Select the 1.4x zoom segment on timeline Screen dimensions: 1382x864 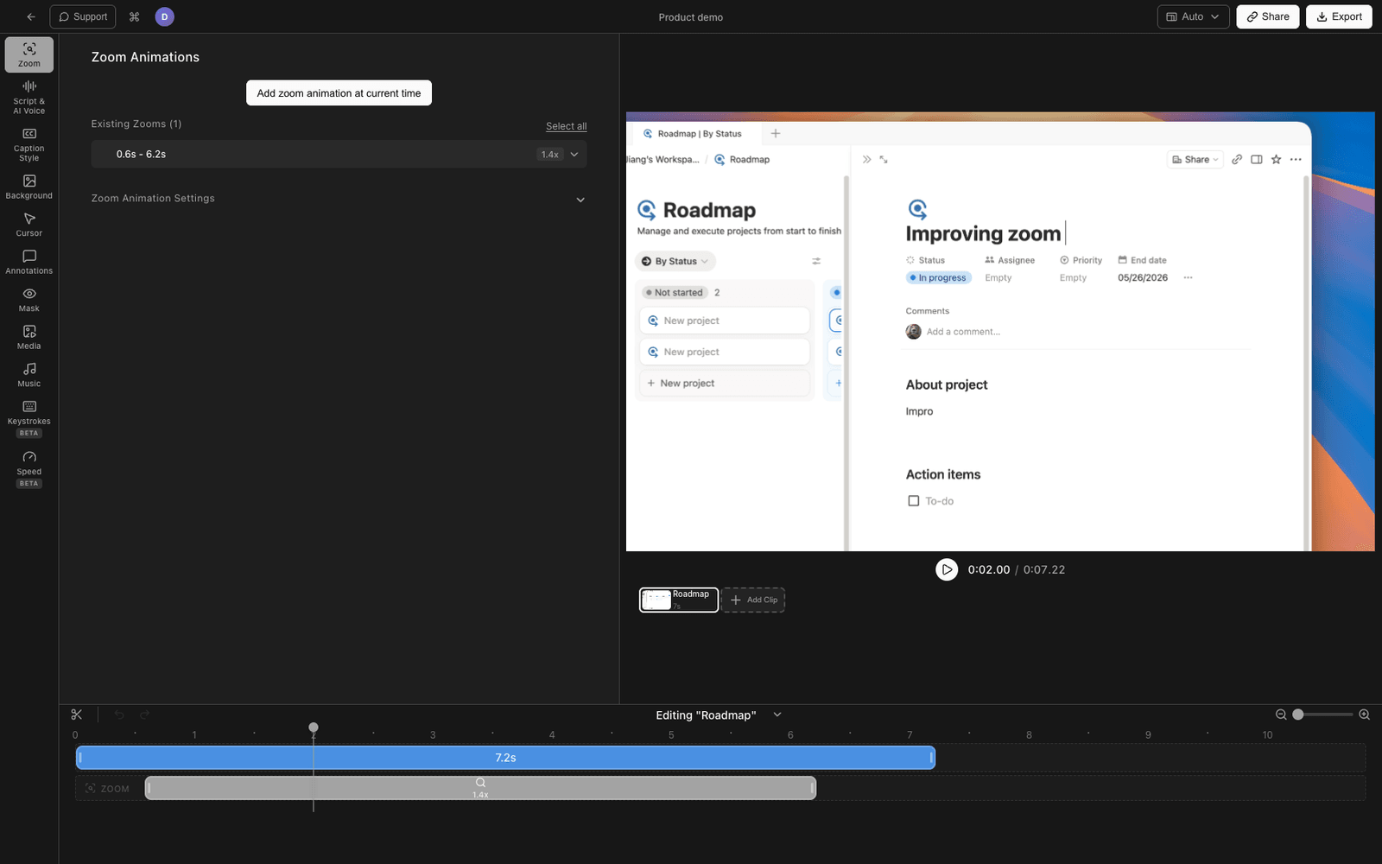point(480,788)
